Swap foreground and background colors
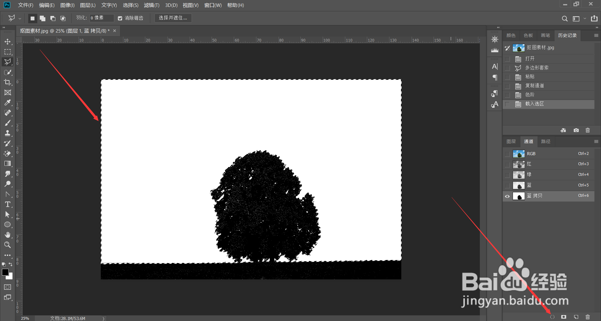This screenshot has width=601, height=321. click(10, 264)
